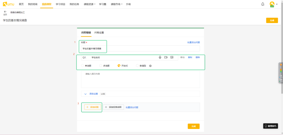The image size is (283, 135).
Task: Open the 课程市场 dropdown menu
Action: coord(117,4)
